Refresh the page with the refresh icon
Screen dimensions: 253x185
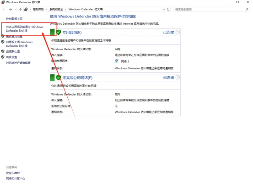pos(168,9)
